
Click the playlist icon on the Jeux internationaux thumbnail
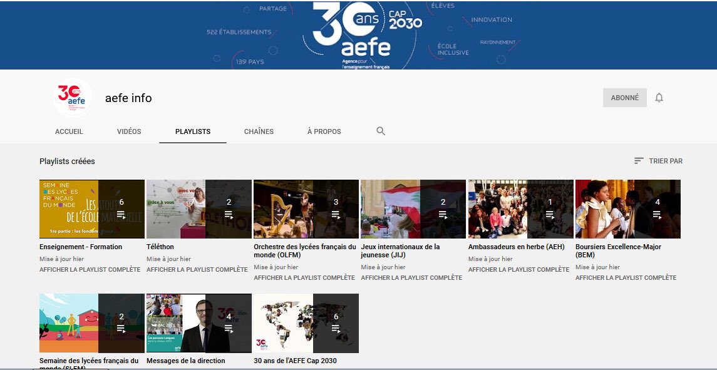(x=443, y=215)
